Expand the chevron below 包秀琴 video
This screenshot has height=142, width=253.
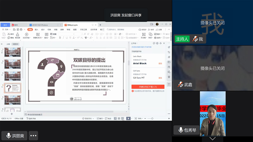click(213, 139)
